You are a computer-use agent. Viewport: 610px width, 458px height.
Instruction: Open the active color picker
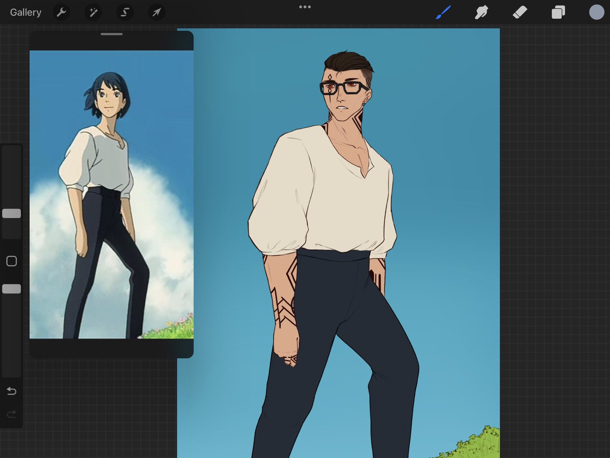coord(597,12)
